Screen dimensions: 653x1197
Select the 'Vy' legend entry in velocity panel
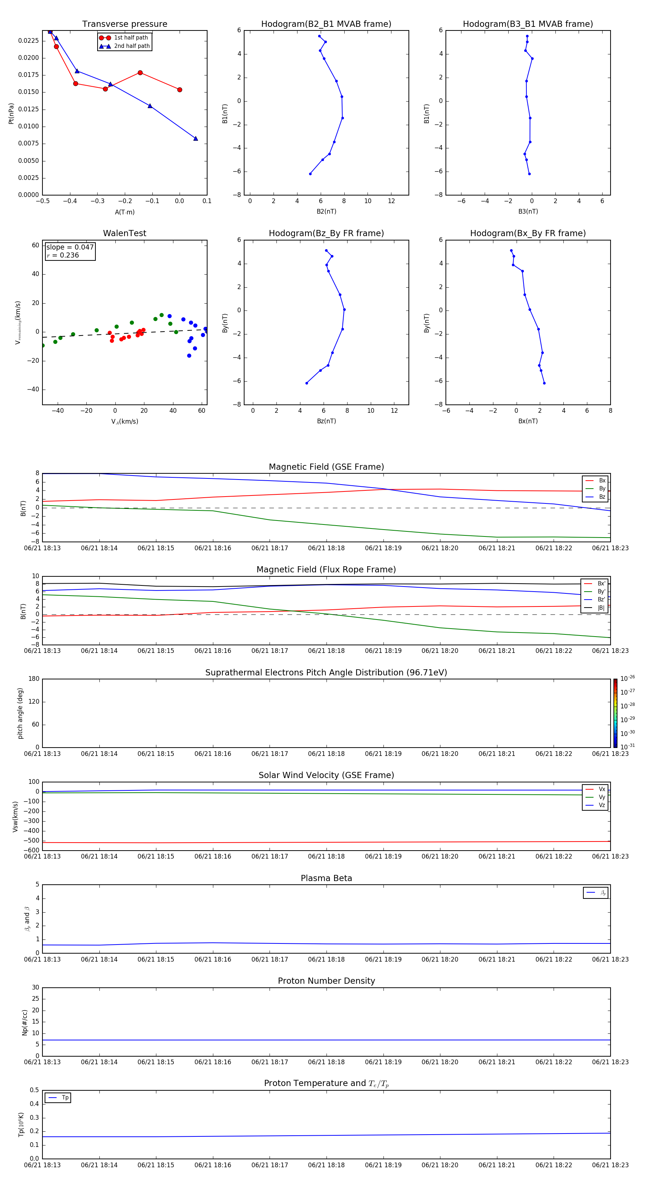click(595, 797)
